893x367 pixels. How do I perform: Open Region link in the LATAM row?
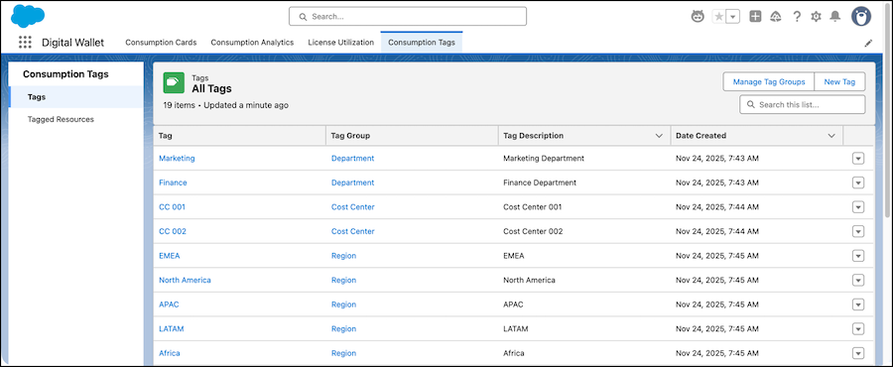pos(343,329)
